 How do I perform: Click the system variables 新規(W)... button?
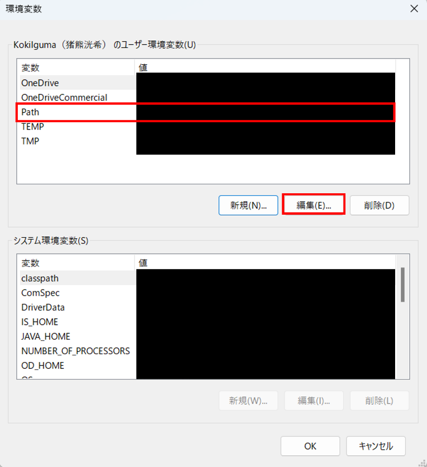[x=248, y=401]
